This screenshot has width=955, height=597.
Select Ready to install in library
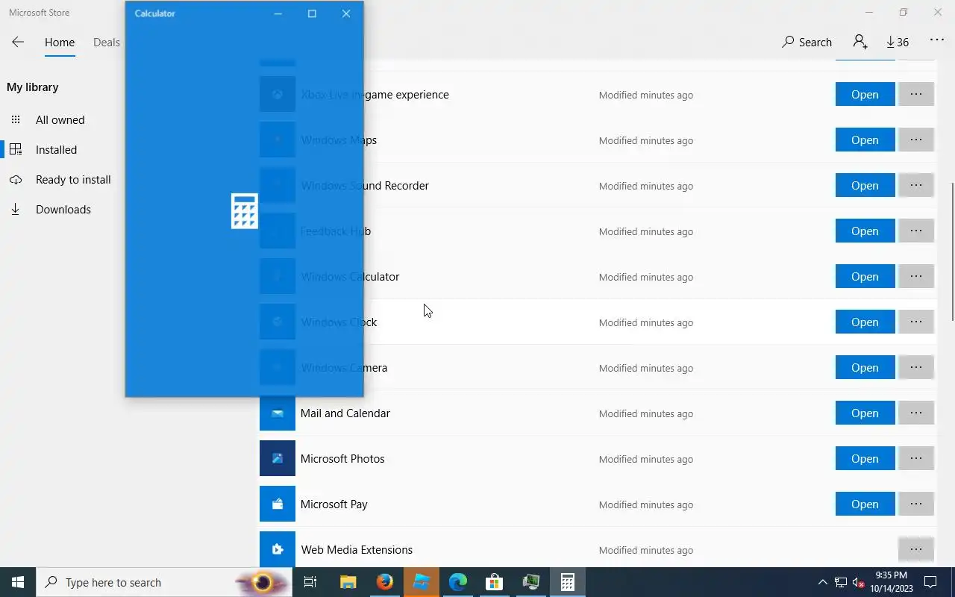[73, 179]
